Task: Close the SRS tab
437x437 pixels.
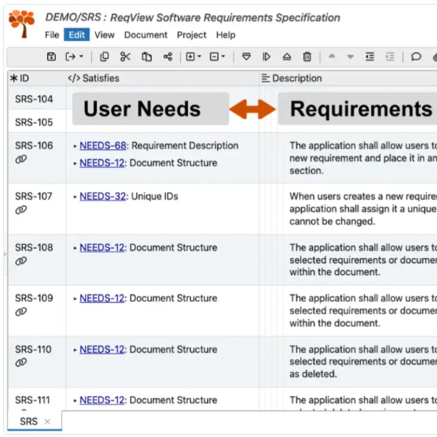Action: [x=48, y=422]
